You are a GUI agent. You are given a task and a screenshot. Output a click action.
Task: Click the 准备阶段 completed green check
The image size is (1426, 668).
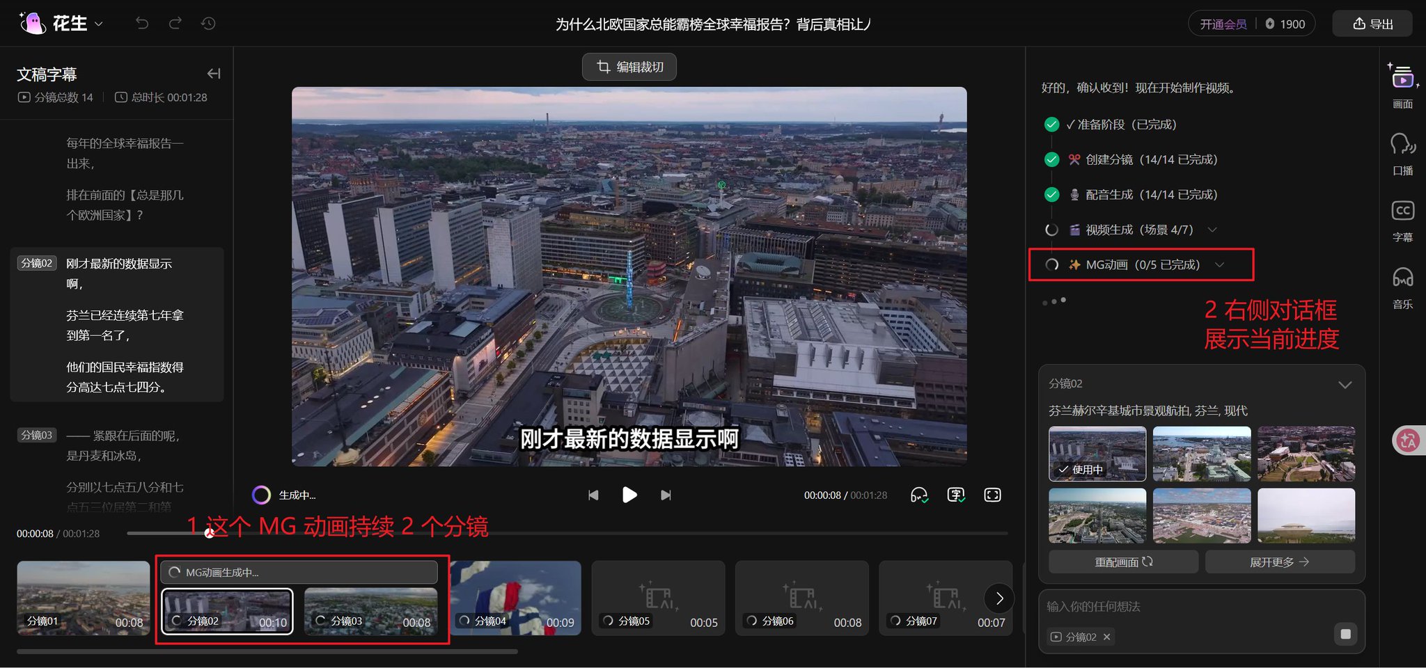point(1051,125)
